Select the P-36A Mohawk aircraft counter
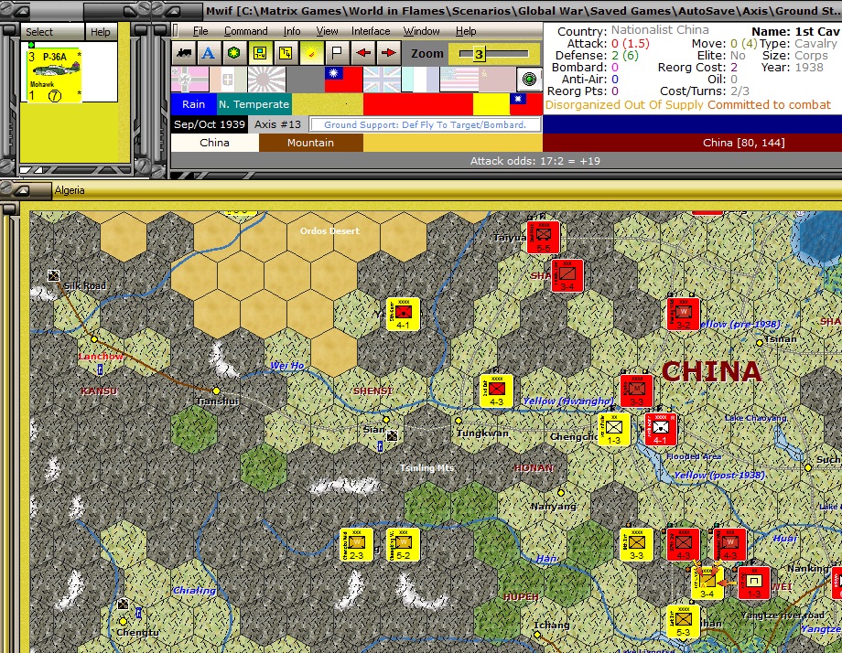The image size is (842, 653). pos(54,75)
